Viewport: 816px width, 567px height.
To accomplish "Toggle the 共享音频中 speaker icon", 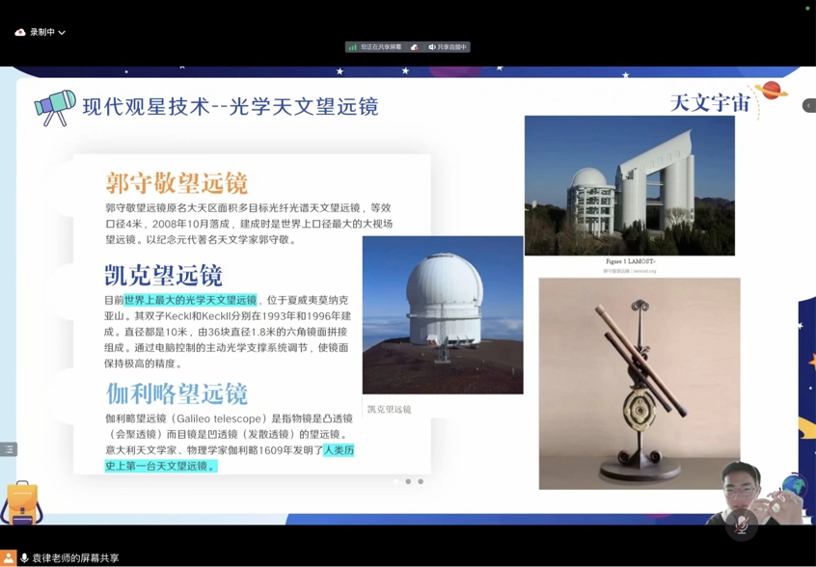I will click(432, 47).
